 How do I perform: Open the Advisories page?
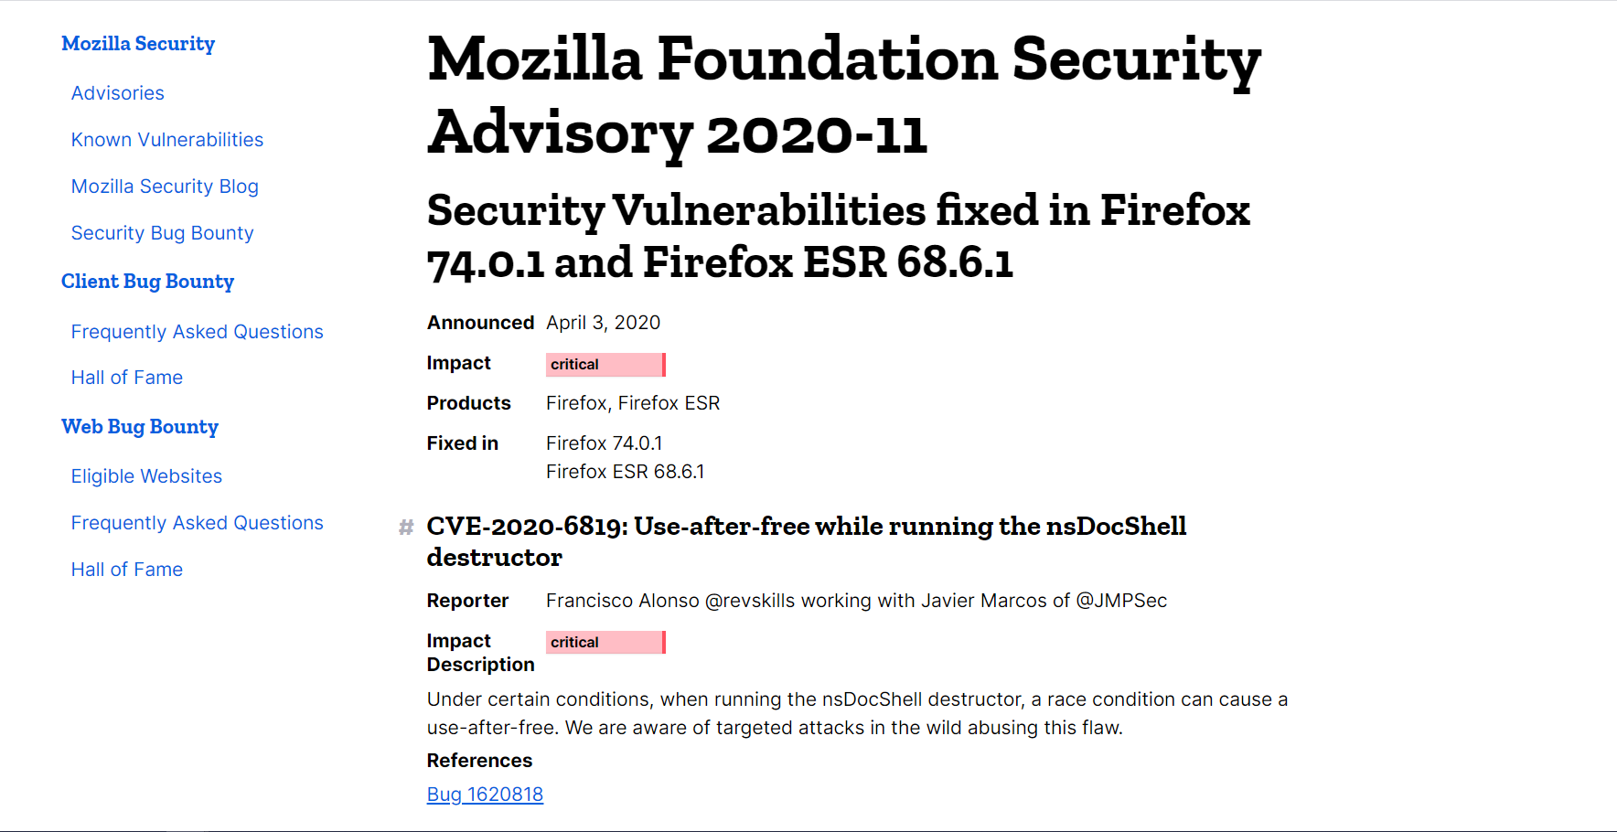tap(117, 92)
